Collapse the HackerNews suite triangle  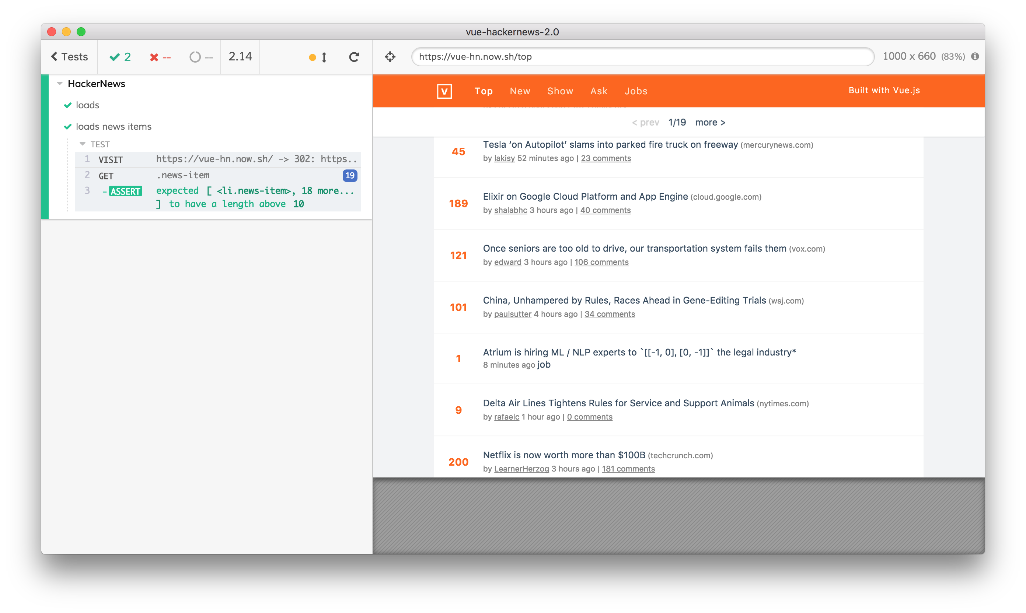coord(59,84)
